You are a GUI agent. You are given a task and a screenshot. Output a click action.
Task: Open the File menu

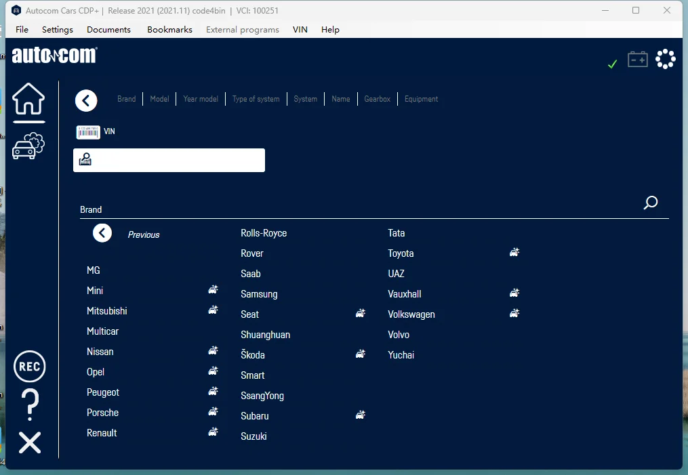(x=22, y=29)
